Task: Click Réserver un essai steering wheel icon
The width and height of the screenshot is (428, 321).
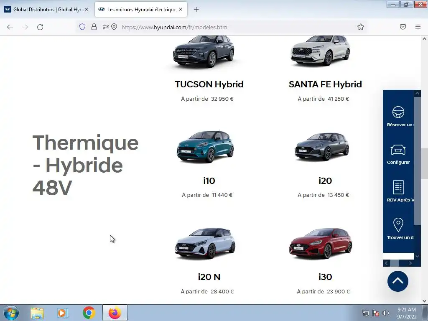Action: (x=398, y=112)
